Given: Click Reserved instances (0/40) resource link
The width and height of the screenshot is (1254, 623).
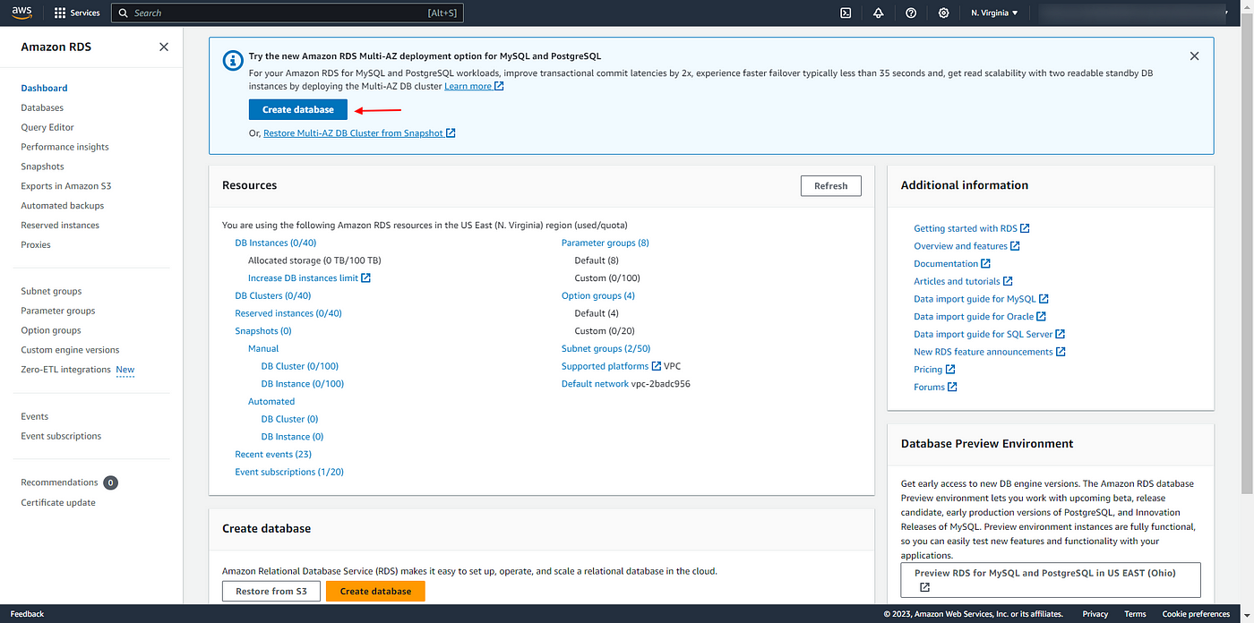Looking at the screenshot, I should (288, 313).
